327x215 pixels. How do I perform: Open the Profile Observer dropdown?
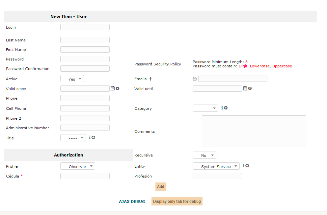78,166
